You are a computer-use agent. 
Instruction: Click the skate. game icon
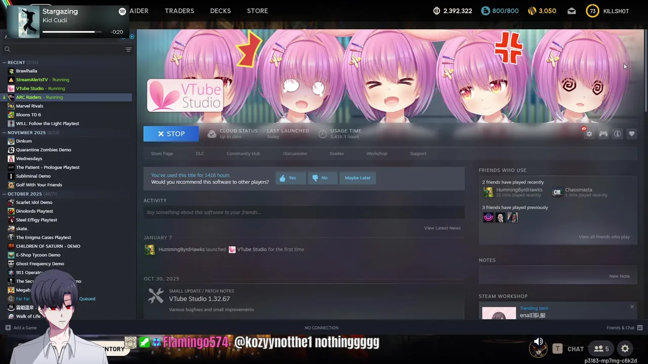(11, 229)
